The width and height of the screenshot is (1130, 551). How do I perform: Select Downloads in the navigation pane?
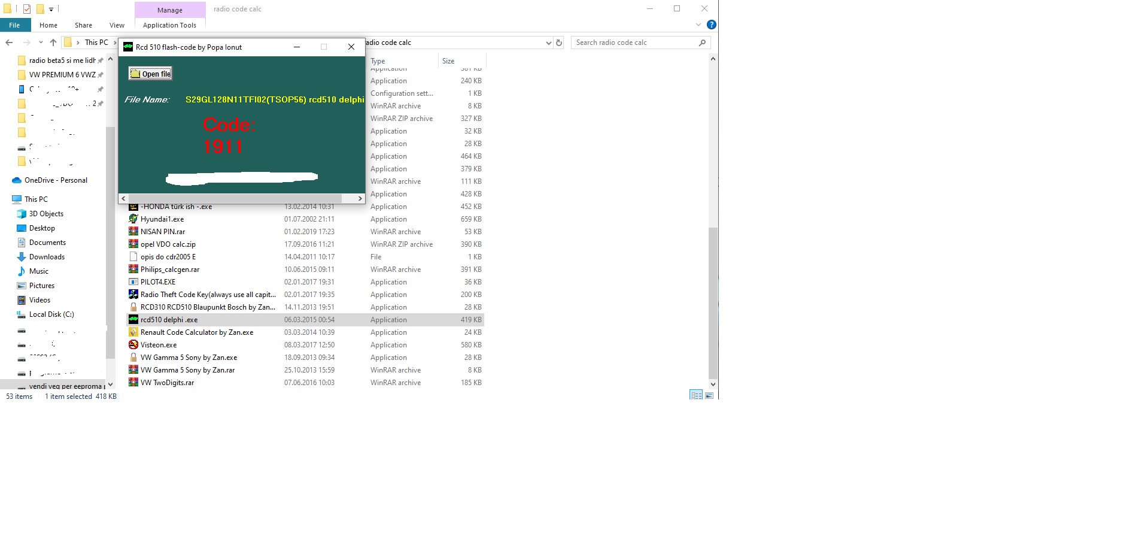(47, 257)
